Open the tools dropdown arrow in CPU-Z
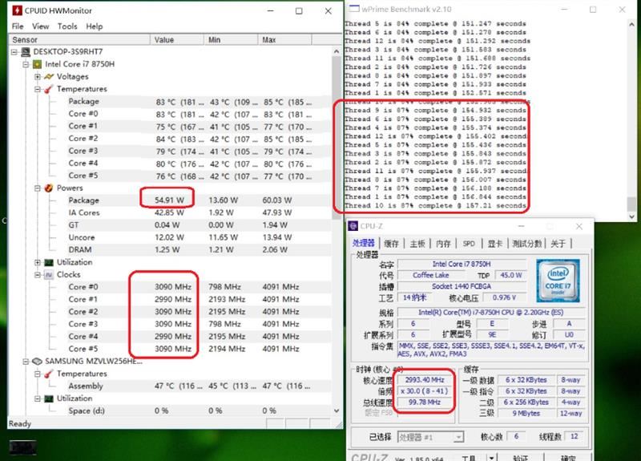The image size is (641, 461). (491, 458)
